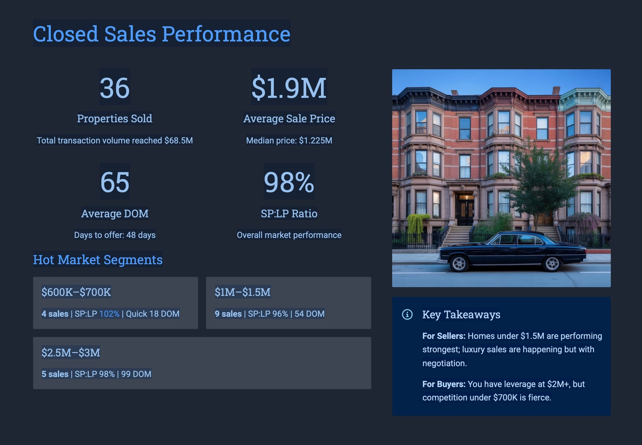This screenshot has width=642, height=445.
Task: Select the Average DOM label
Action: 115,213
